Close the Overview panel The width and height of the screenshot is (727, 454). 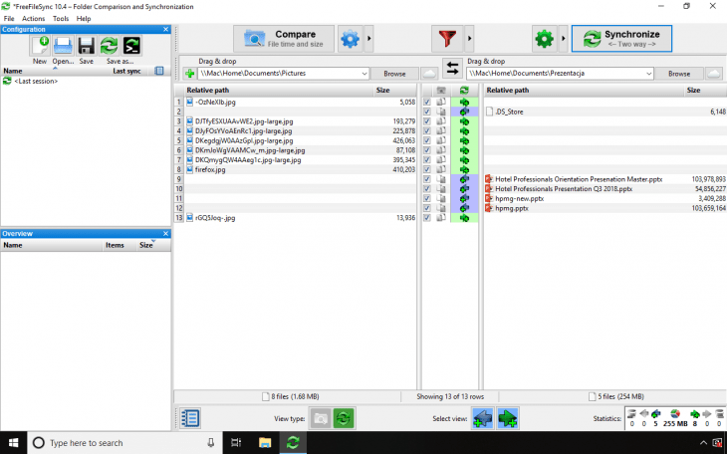click(x=166, y=234)
